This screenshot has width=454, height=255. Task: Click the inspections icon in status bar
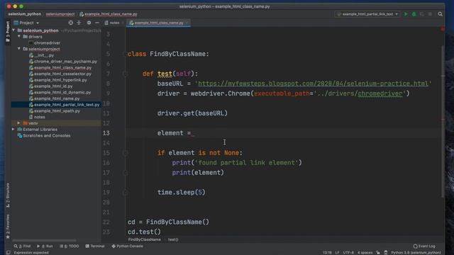click(386, 252)
